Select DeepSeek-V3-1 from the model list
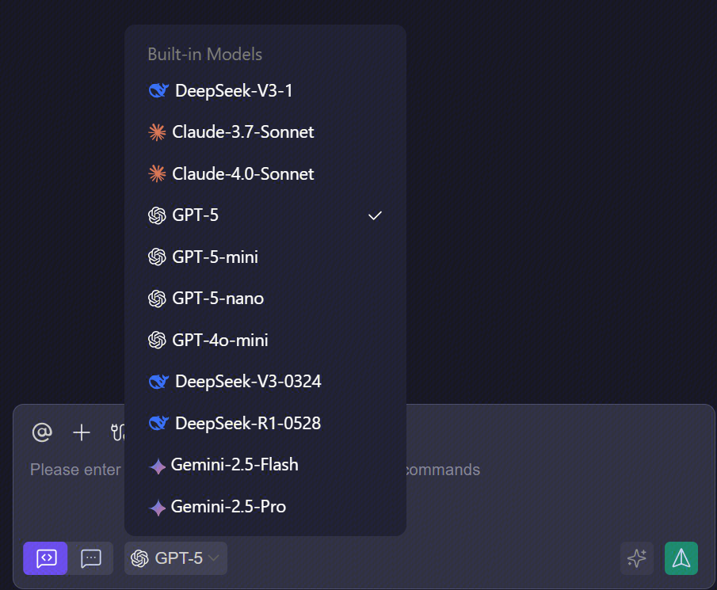Viewport: 717px width, 590px height. point(234,91)
